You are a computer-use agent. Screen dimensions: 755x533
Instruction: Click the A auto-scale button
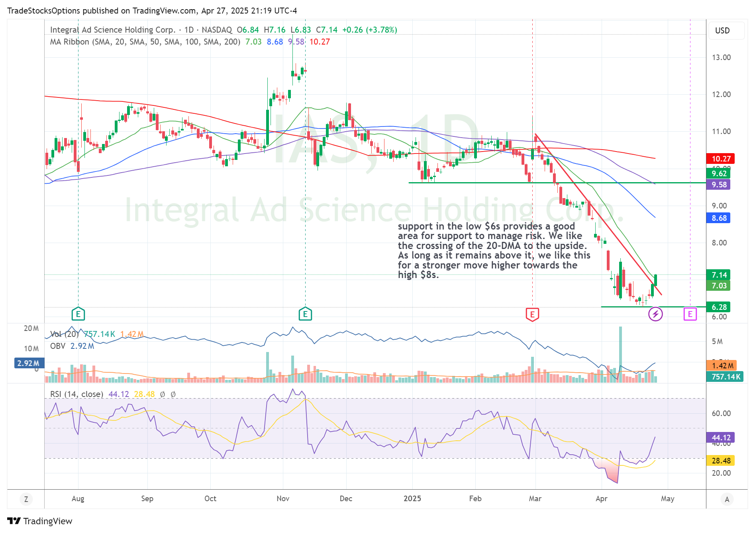click(x=727, y=499)
